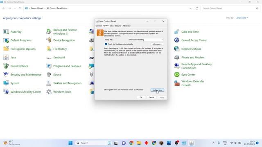
Task: Open the Java control panel item icon
Action: point(6,58)
